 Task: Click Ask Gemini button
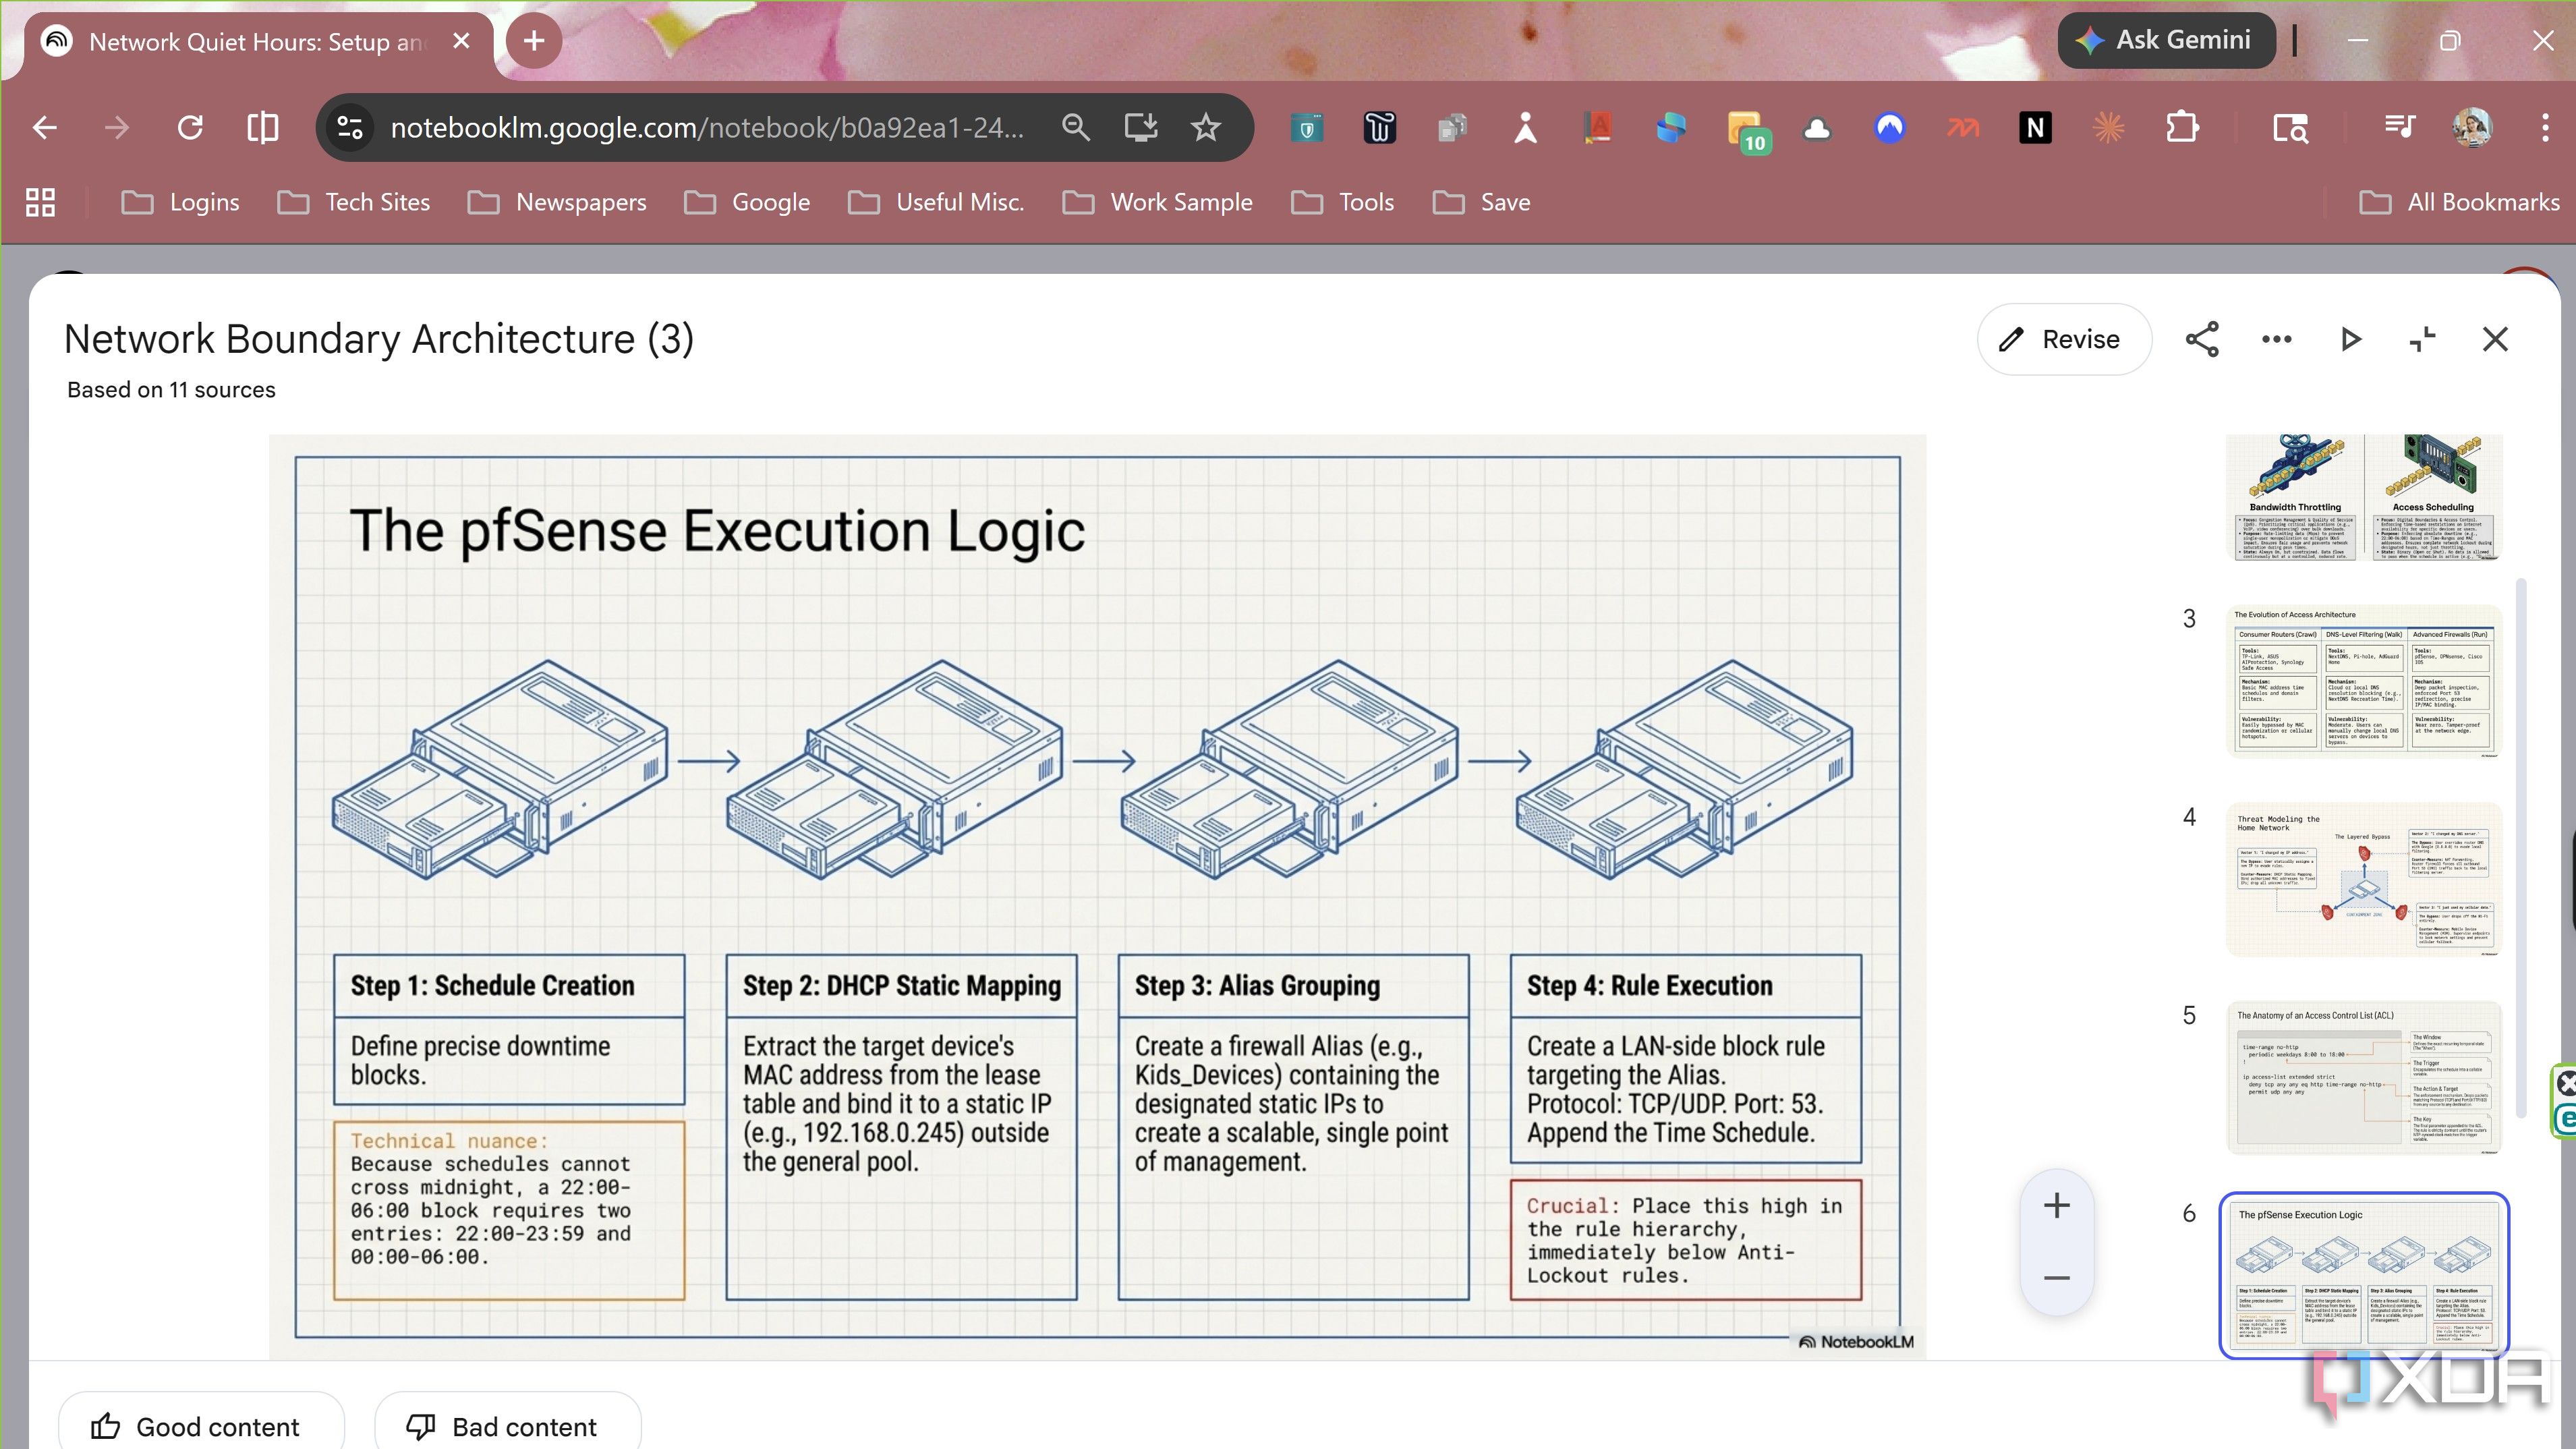(2166, 40)
